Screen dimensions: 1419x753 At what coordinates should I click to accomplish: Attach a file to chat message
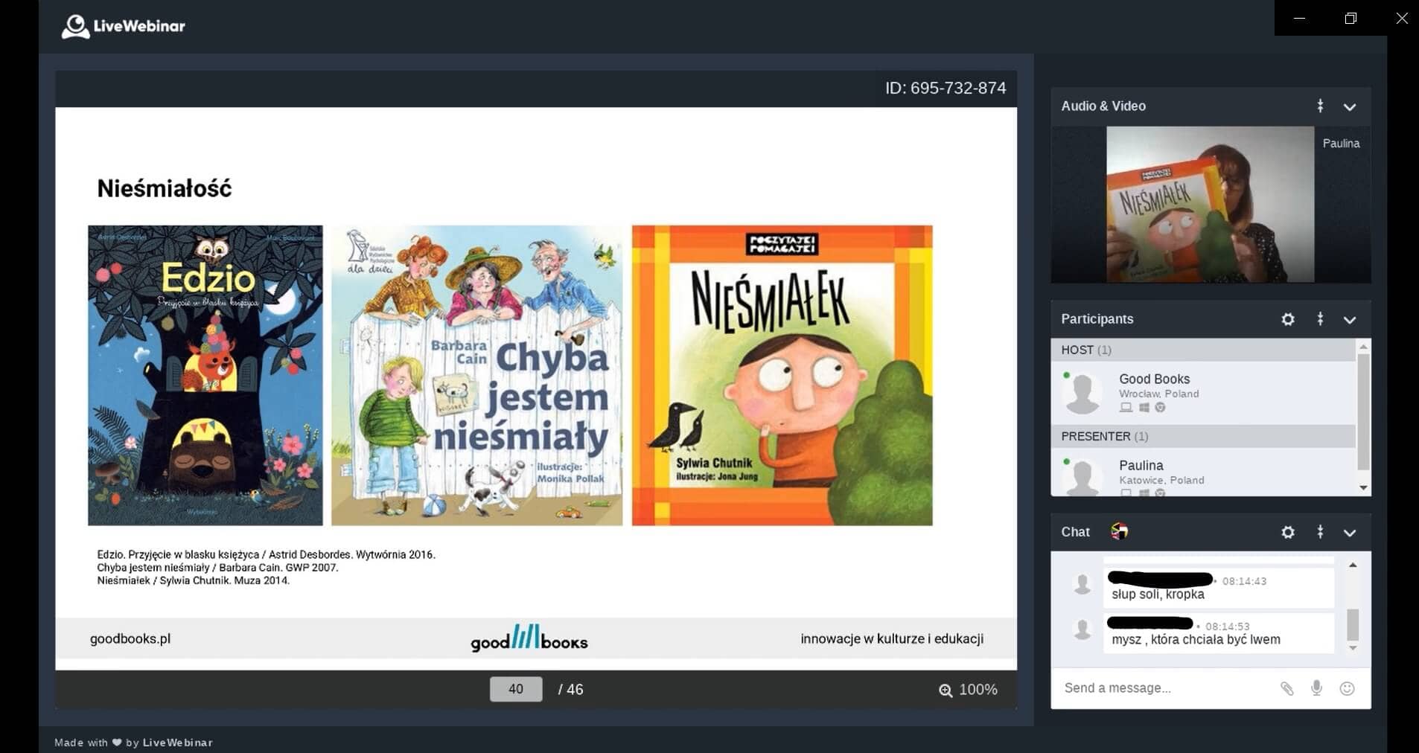(1286, 688)
